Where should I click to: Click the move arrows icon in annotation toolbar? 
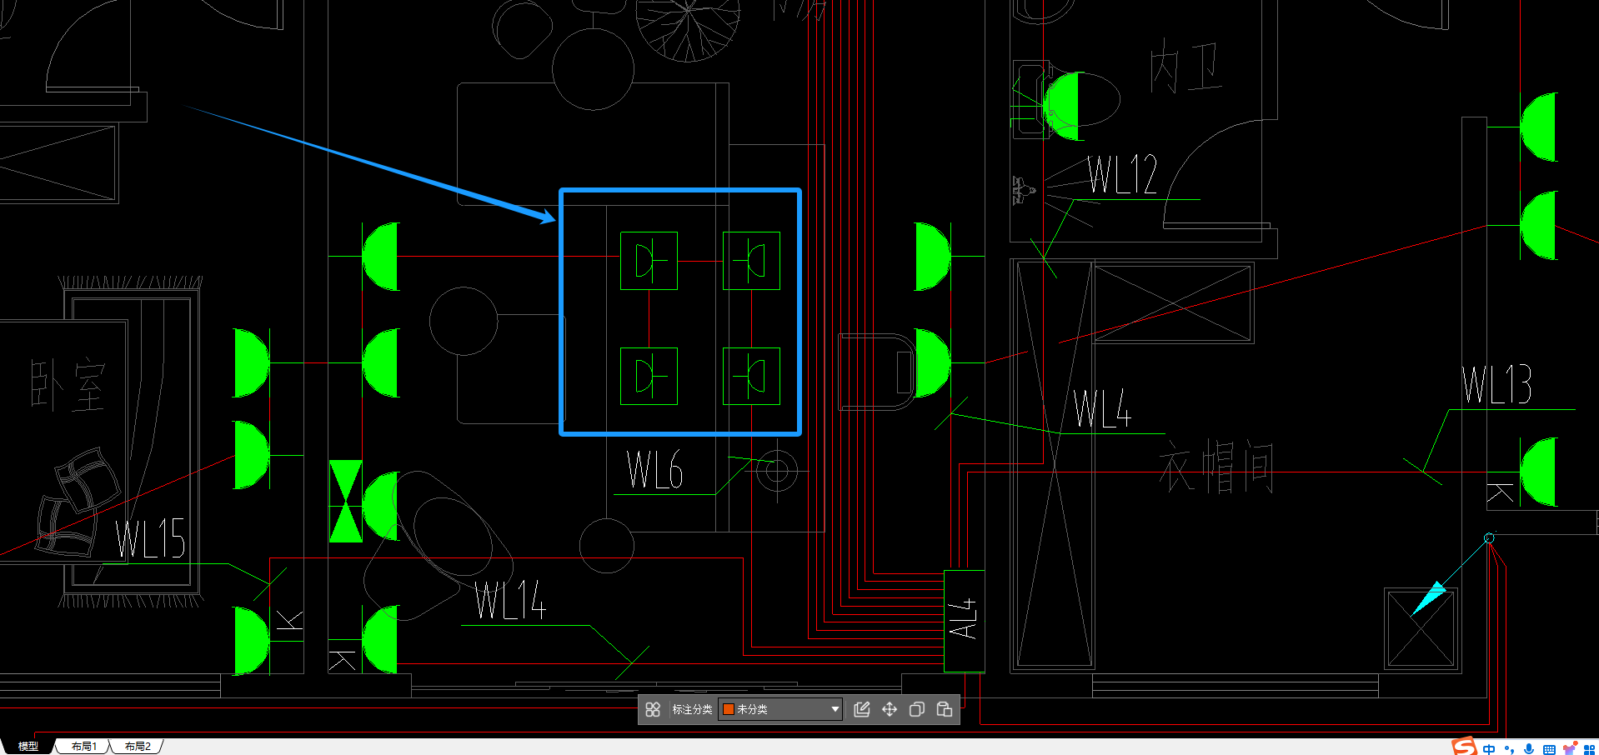[890, 709]
